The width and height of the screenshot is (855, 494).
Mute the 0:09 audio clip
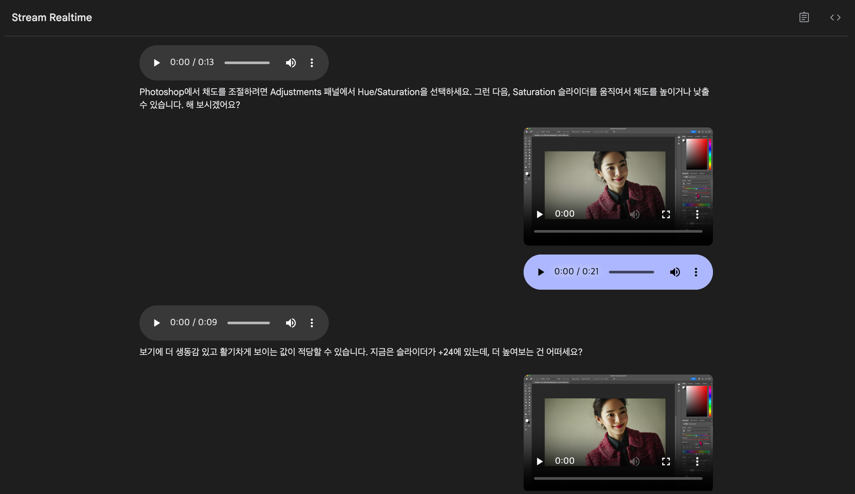(x=291, y=323)
